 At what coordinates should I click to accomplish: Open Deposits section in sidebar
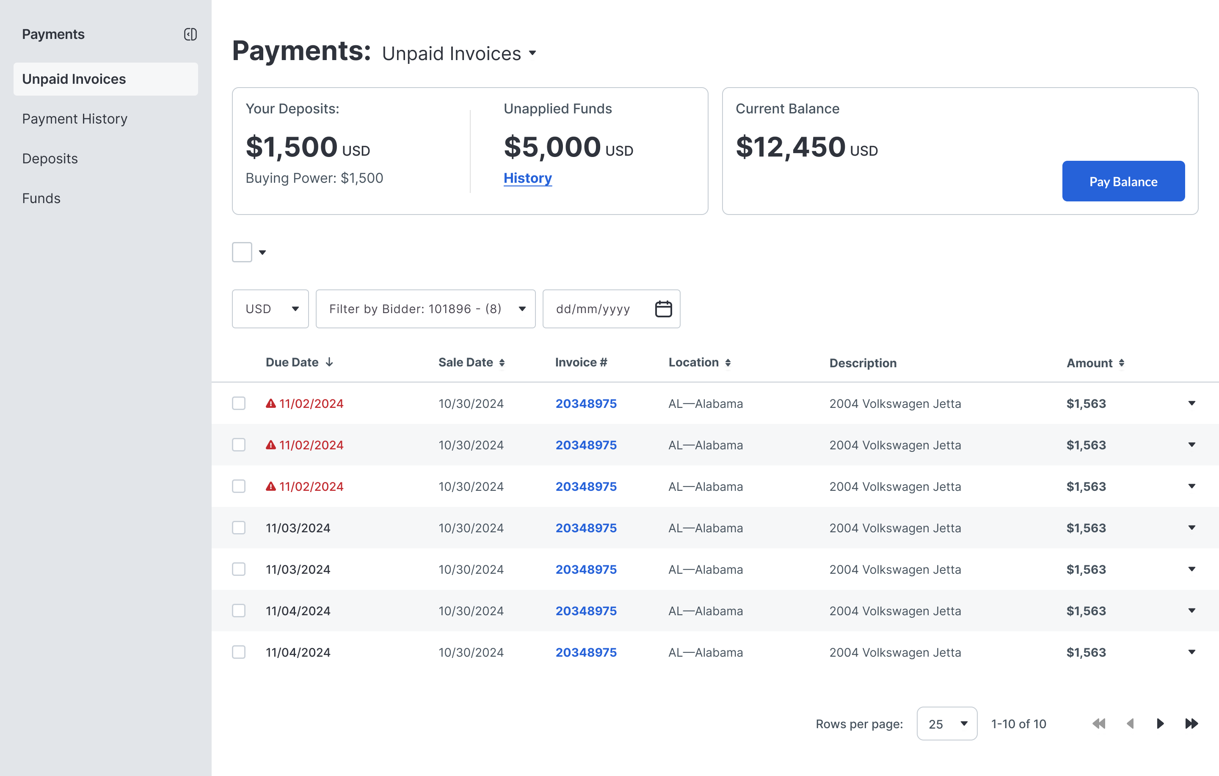tap(50, 158)
